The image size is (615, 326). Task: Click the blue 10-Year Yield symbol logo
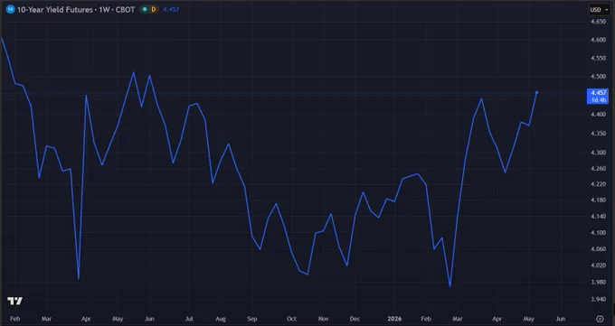(10, 9)
